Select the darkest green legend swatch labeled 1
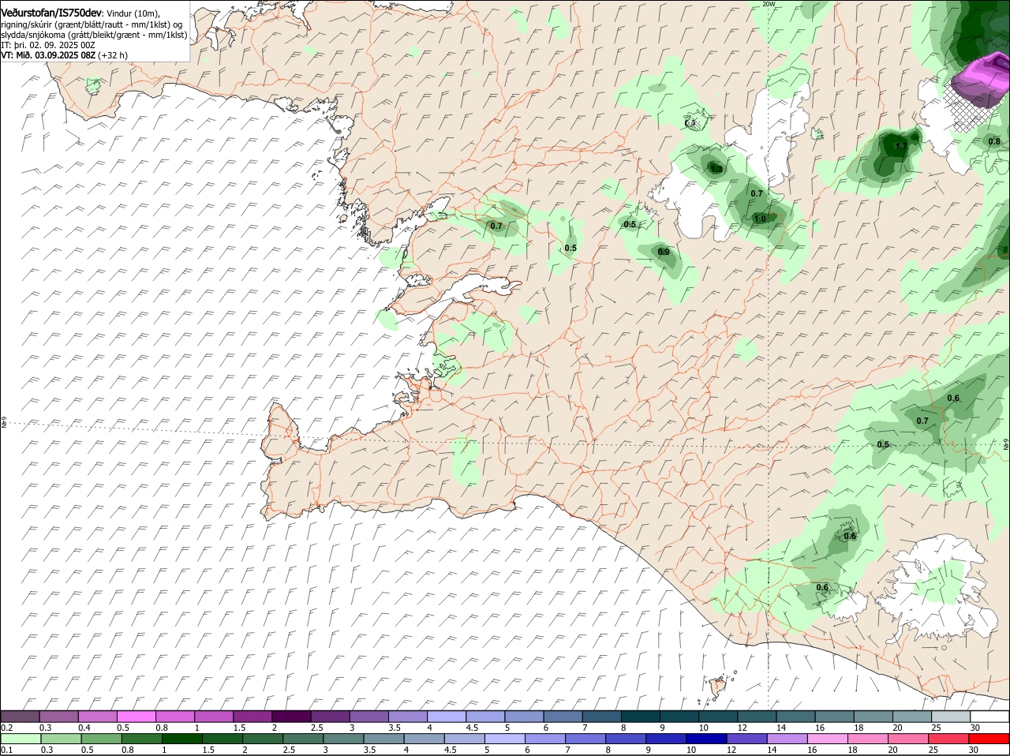The width and height of the screenshot is (1010, 756). click(181, 739)
